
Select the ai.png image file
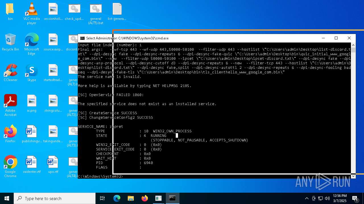pyautogui.click(x=32, y=103)
